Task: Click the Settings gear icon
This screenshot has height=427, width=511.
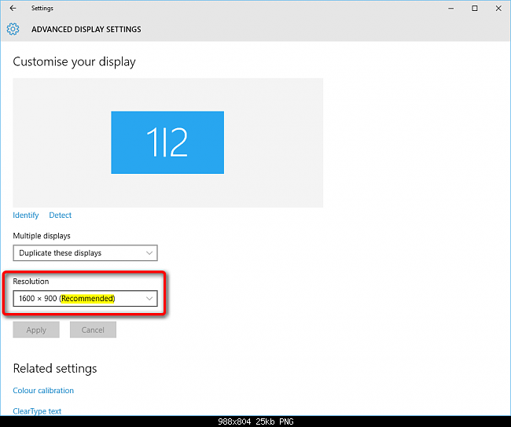Action: pos(13,29)
